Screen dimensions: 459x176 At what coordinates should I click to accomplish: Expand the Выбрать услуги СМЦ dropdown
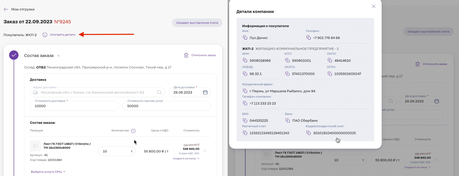click(x=48, y=172)
